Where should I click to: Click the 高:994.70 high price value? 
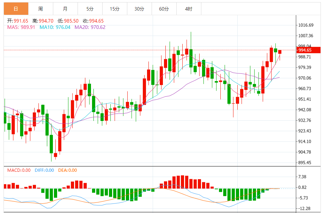point(43,21)
